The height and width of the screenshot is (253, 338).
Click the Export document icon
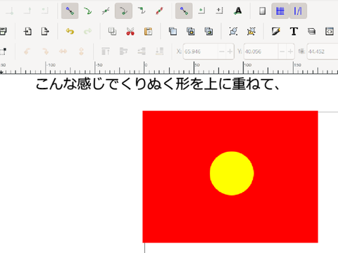tap(45, 31)
